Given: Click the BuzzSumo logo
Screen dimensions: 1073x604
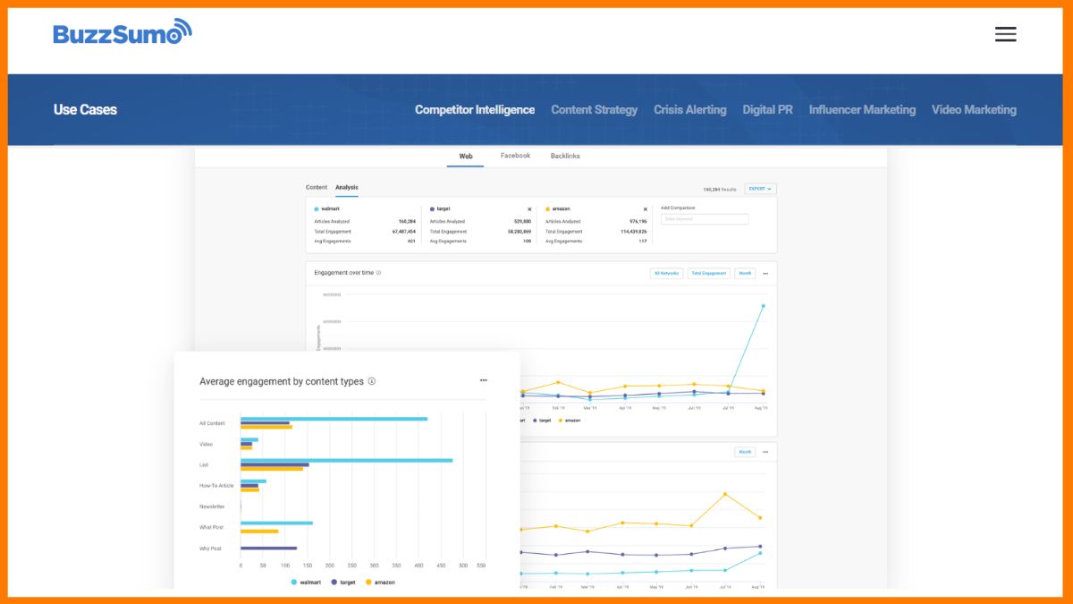Looking at the screenshot, I should [x=123, y=32].
